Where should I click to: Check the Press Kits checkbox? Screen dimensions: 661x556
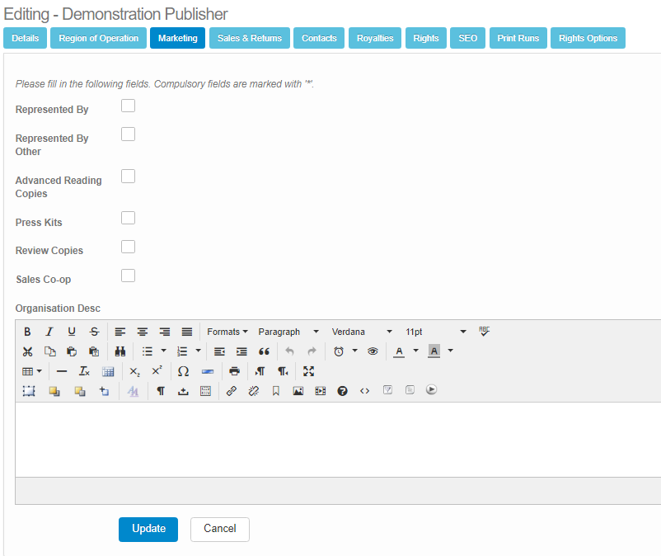(128, 218)
